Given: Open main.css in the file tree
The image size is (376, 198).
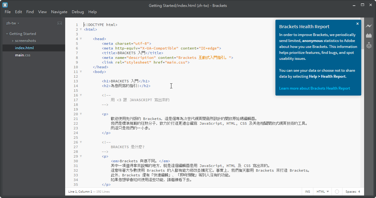Looking at the screenshot, I should pyautogui.click(x=23, y=55).
